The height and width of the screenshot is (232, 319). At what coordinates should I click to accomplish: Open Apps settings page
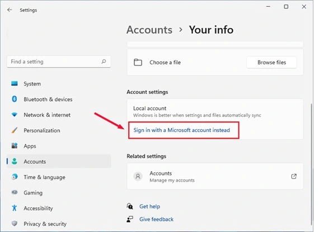59,146
